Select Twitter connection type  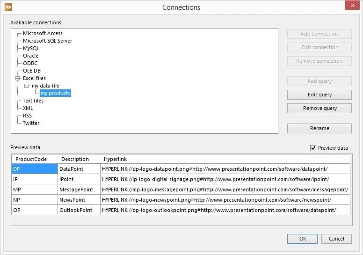tap(31, 123)
